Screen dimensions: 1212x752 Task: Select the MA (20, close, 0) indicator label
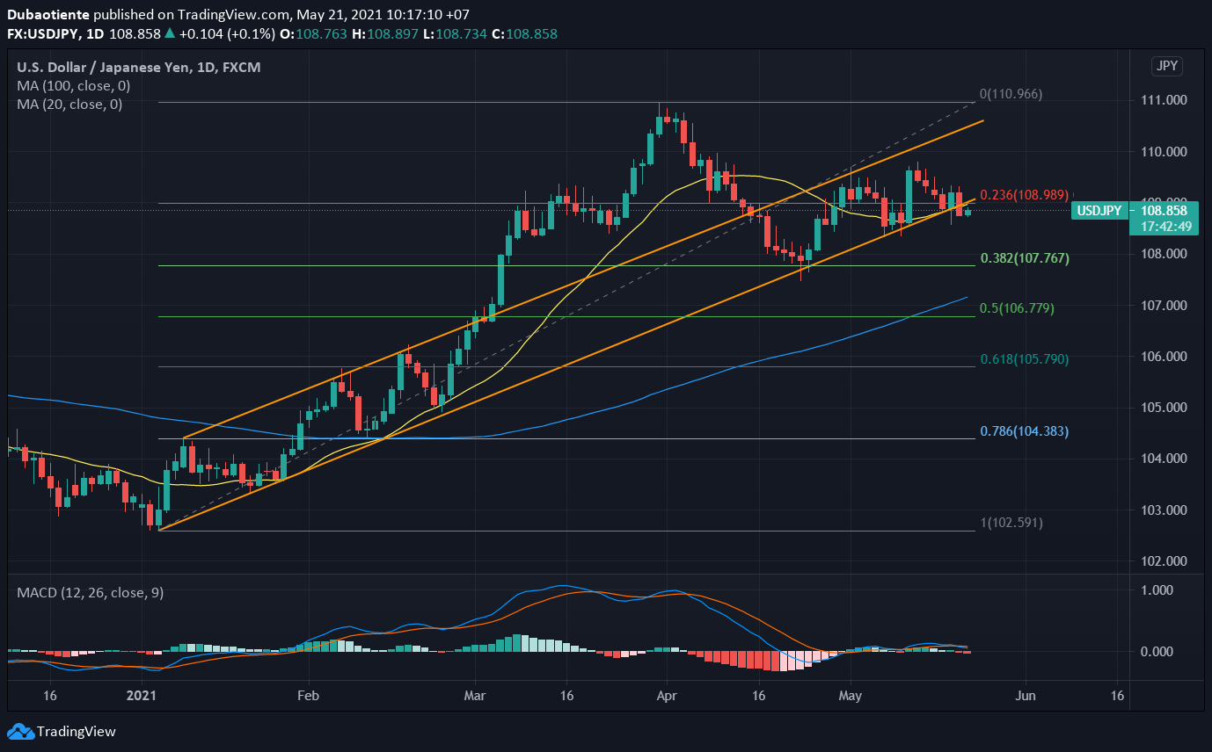click(x=70, y=104)
